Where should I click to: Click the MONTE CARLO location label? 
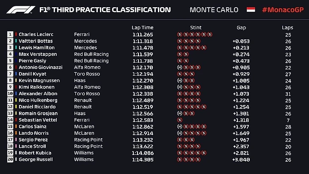pyautogui.click(x=214, y=10)
